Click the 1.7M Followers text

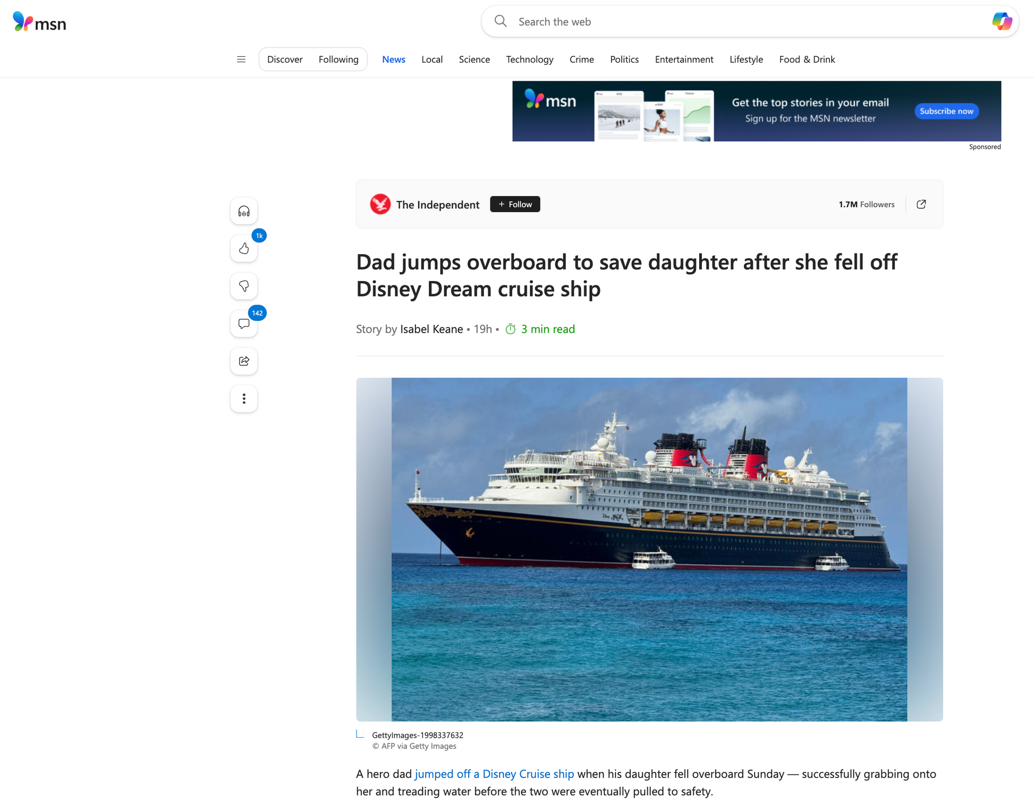[867, 204]
